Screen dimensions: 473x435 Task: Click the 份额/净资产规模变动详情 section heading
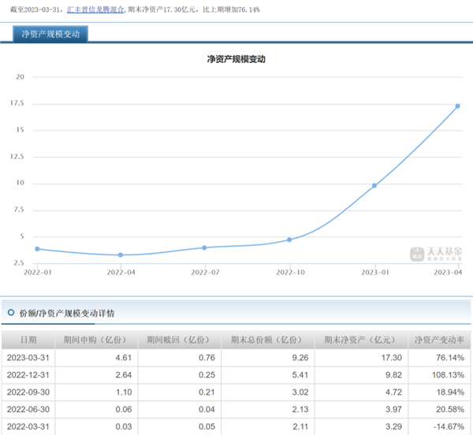coord(67,314)
